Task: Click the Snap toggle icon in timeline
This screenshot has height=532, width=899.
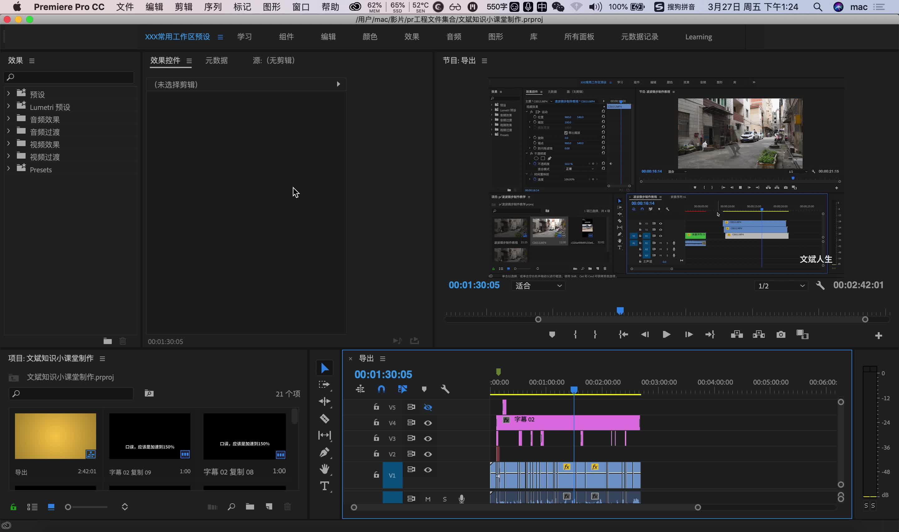Action: click(381, 389)
